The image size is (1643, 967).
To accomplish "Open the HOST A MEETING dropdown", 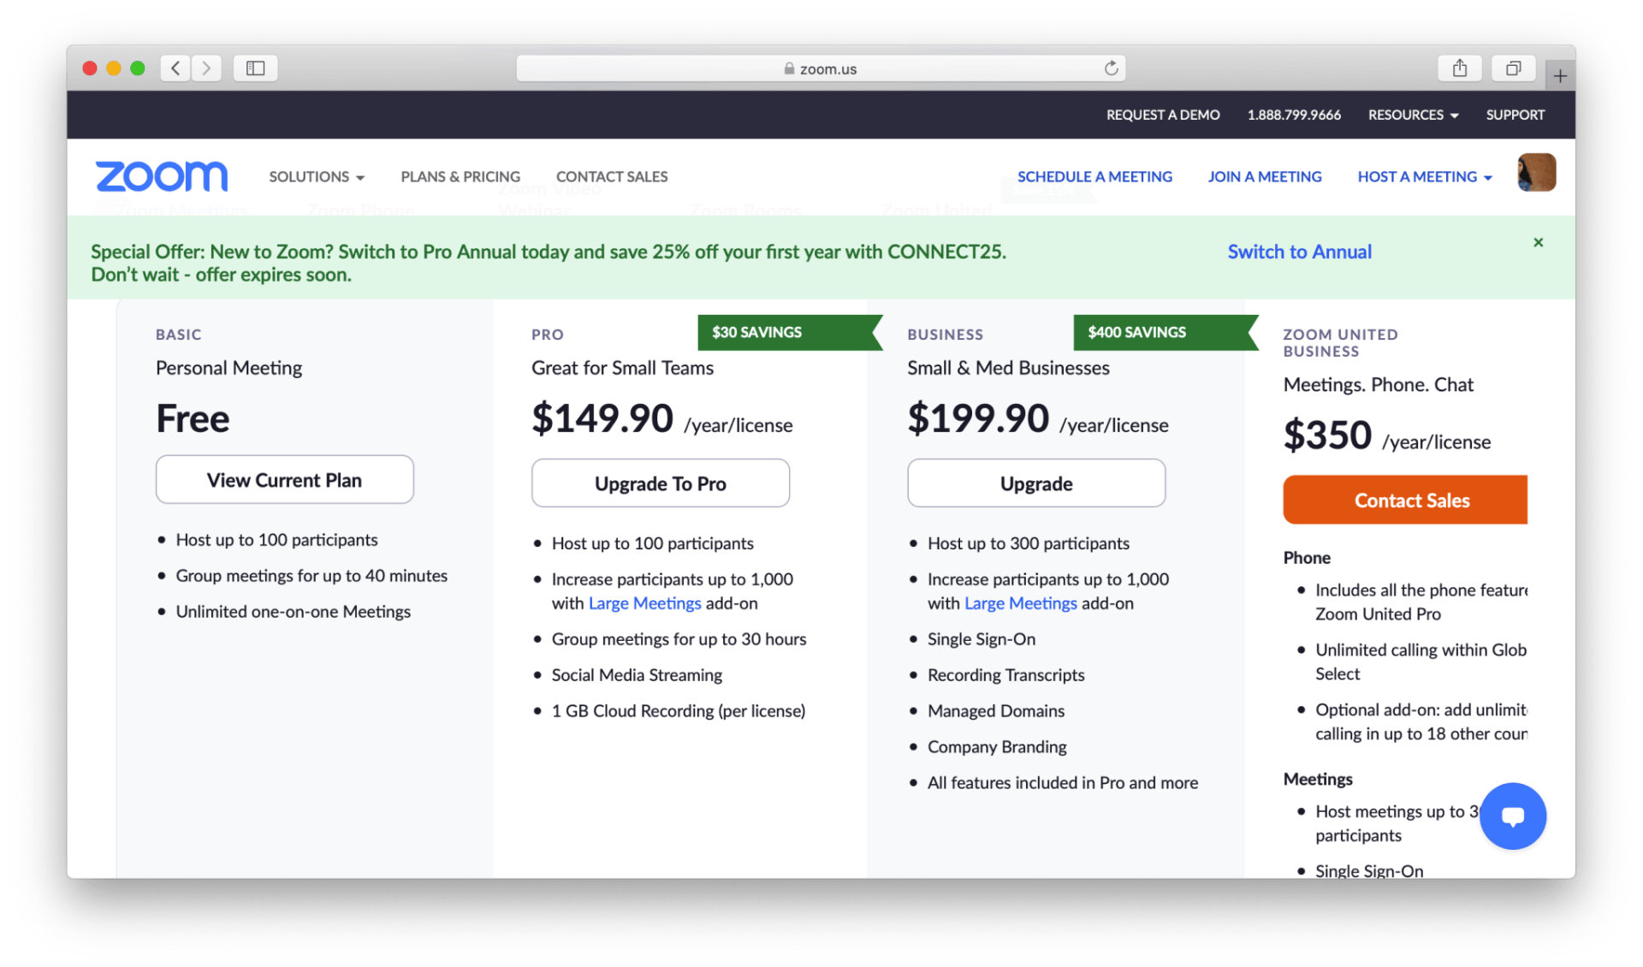I will (1423, 176).
